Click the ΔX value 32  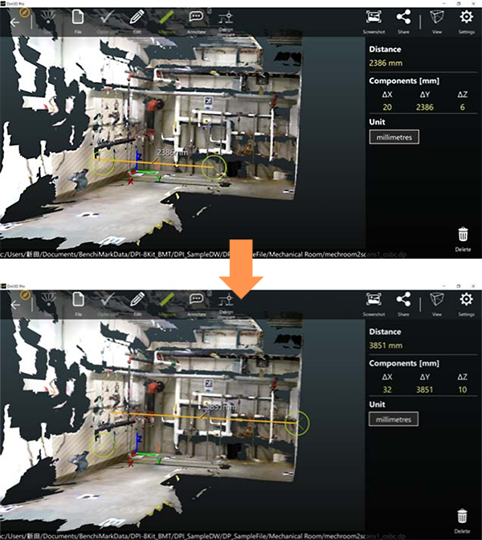coord(387,390)
